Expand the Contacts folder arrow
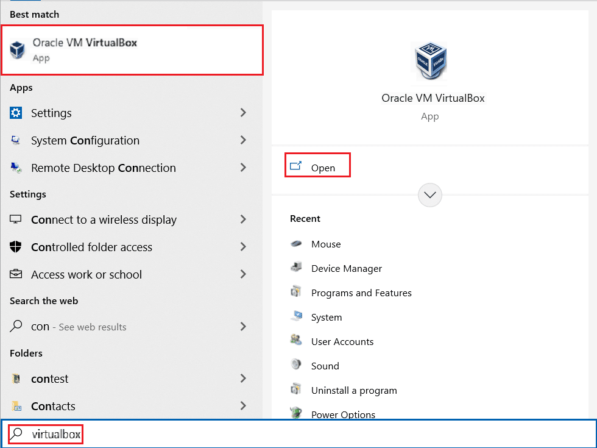This screenshot has height=448, width=597. pos(243,406)
